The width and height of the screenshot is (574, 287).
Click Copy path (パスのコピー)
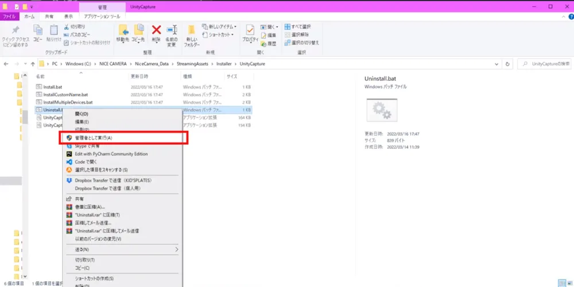tap(77, 35)
